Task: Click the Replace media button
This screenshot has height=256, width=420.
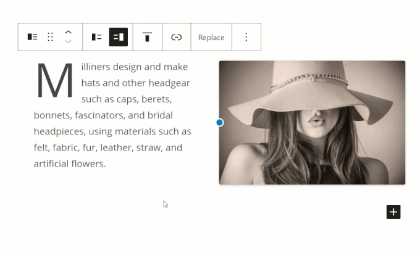Action: (211, 38)
